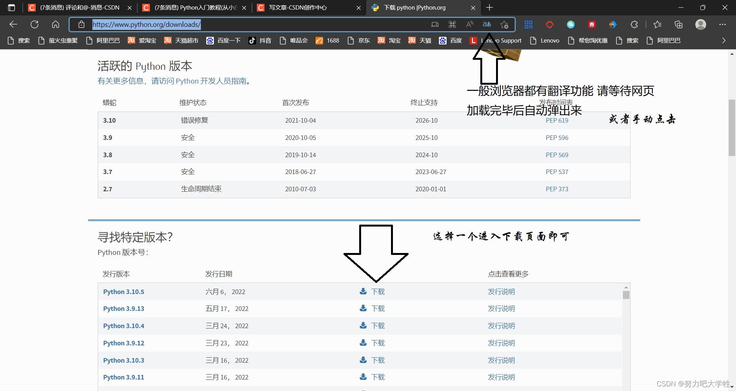Open the browser settings ellipsis menu
The width and height of the screenshot is (736, 391).
[x=723, y=25]
